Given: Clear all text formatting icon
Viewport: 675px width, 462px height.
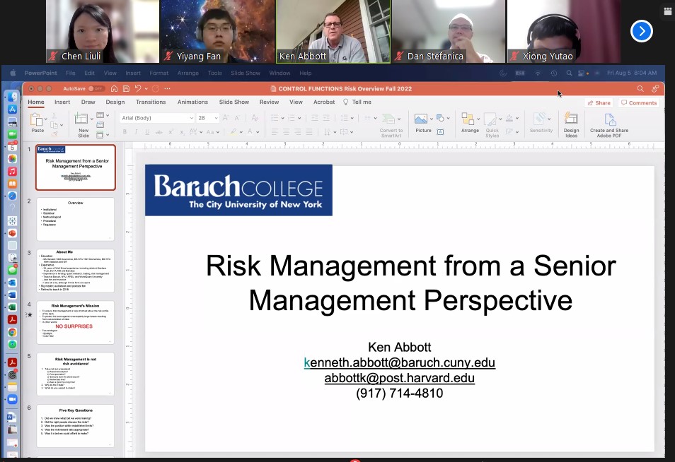Looking at the screenshot, I should click(255, 118).
